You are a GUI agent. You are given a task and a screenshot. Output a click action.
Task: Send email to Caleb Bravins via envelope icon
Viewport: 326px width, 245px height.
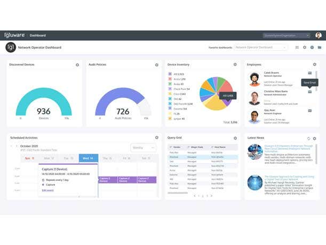(309, 73)
